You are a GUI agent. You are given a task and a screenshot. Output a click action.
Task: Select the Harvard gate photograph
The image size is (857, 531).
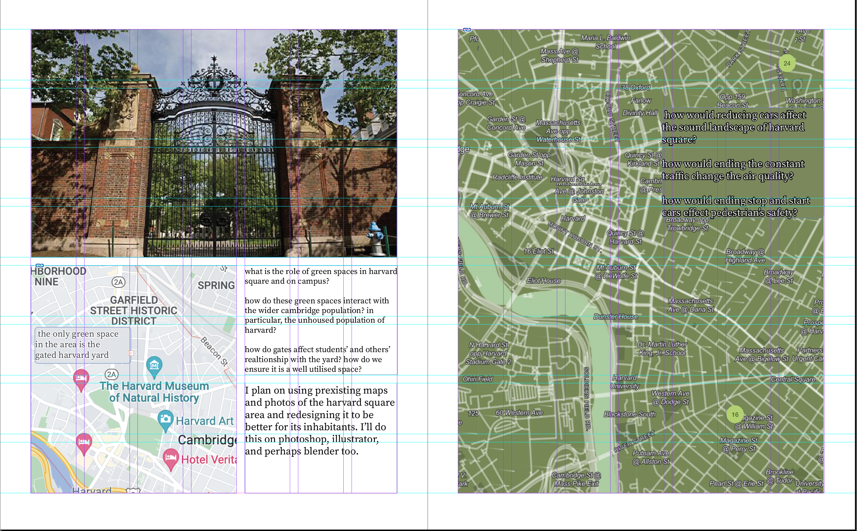coord(214,143)
